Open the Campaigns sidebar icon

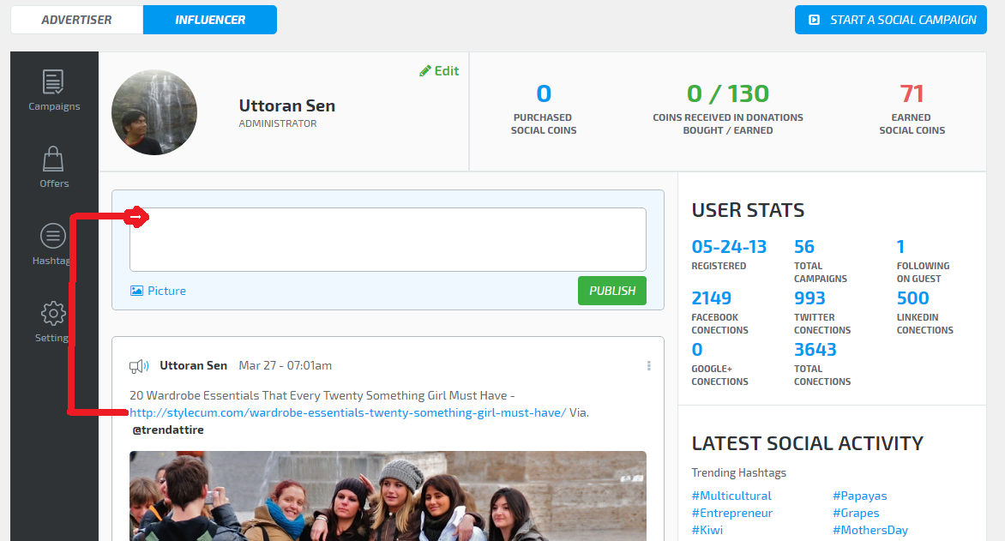(53, 82)
